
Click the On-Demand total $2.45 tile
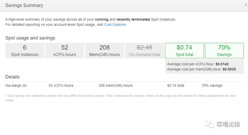point(144,51)
